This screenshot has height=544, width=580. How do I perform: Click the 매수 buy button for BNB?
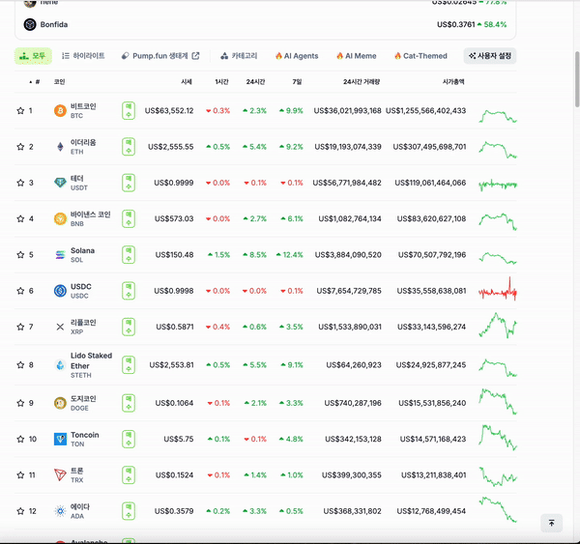129,219
